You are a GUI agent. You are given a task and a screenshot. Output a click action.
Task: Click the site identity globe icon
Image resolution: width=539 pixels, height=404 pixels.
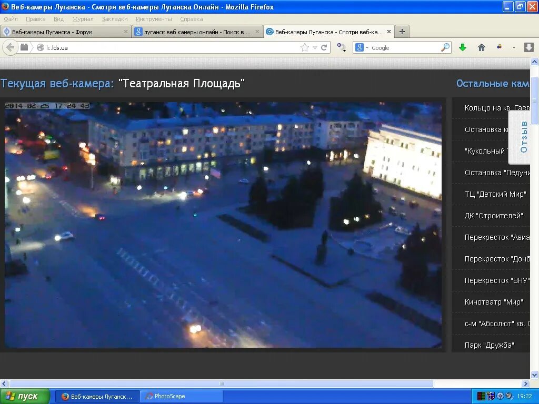pyautogui.click(x=40, y=48)
